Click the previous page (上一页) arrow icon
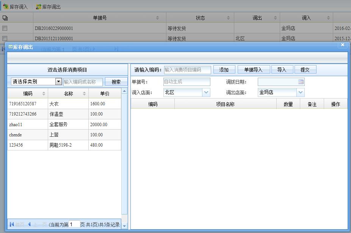This screenshot has height=233, width=351. point(30,225)
